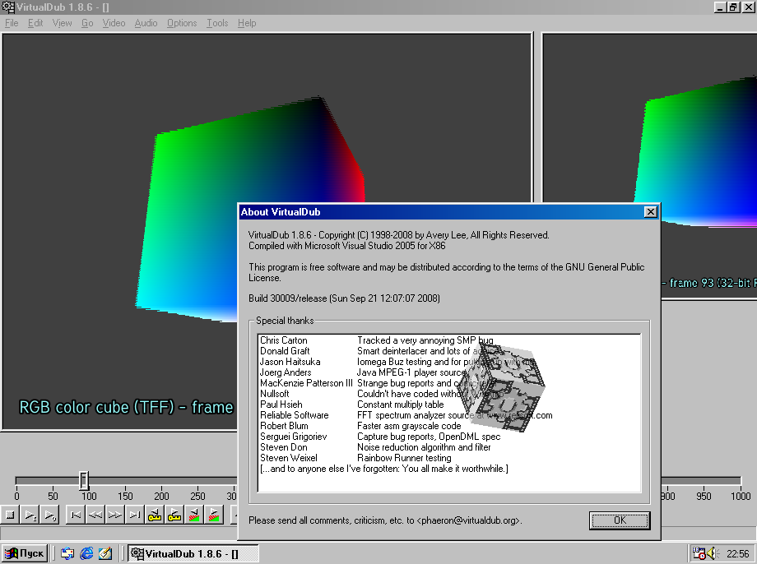Go to previous keyframe
Viewport: 757px width, 564px height.
coord(155,515)
